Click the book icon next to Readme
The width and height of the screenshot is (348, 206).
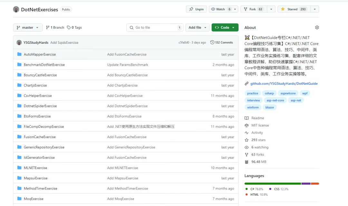[x=247, y=118]
